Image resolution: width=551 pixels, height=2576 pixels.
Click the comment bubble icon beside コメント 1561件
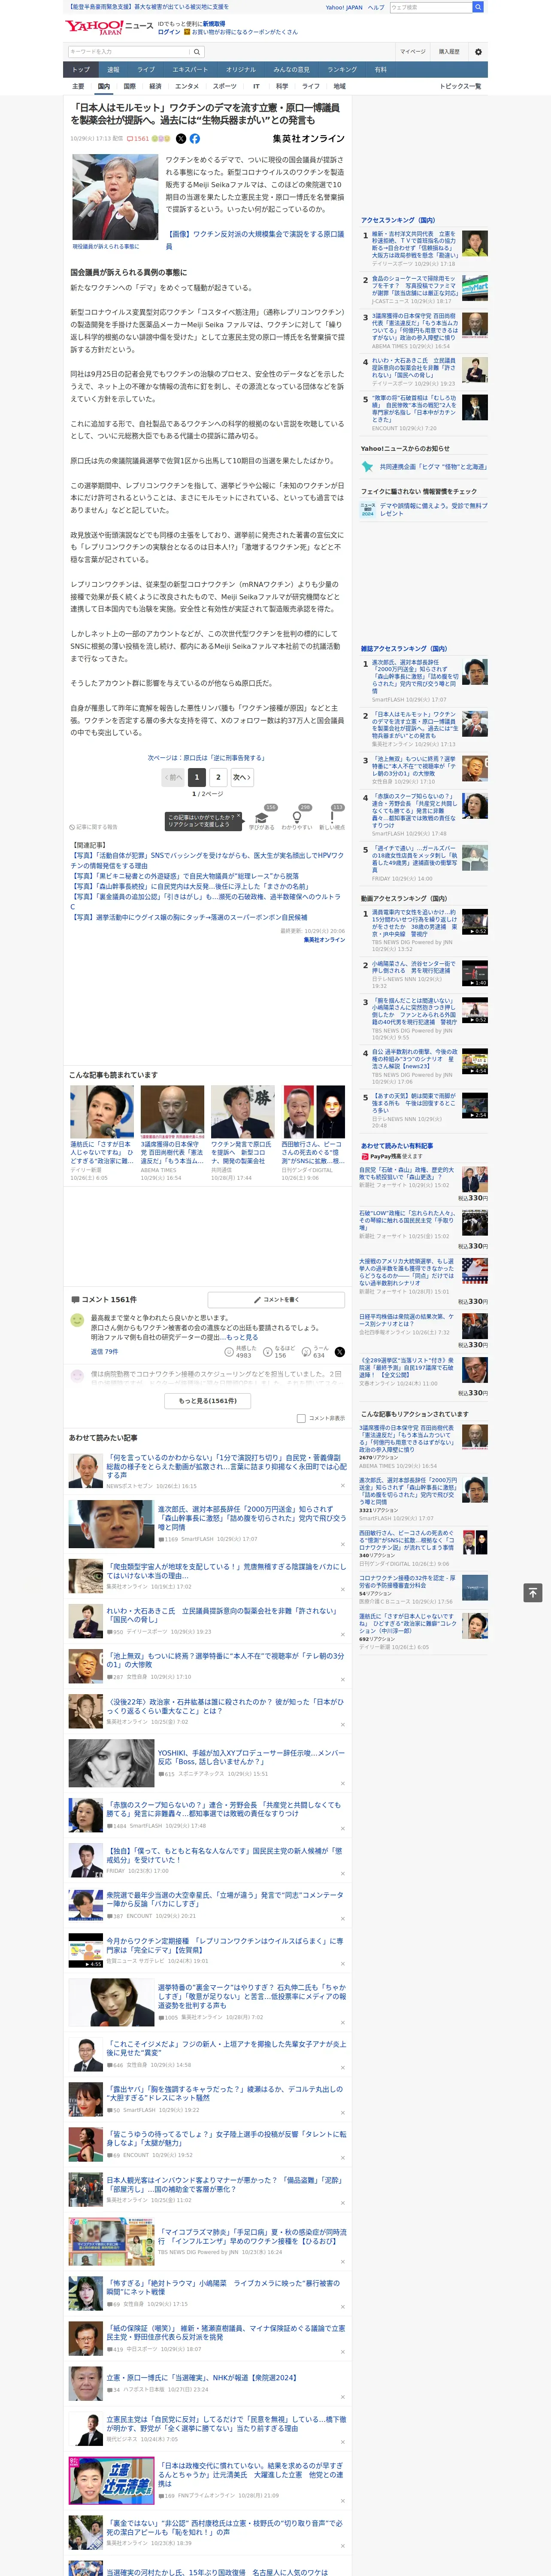click(x=75, y=1300)
